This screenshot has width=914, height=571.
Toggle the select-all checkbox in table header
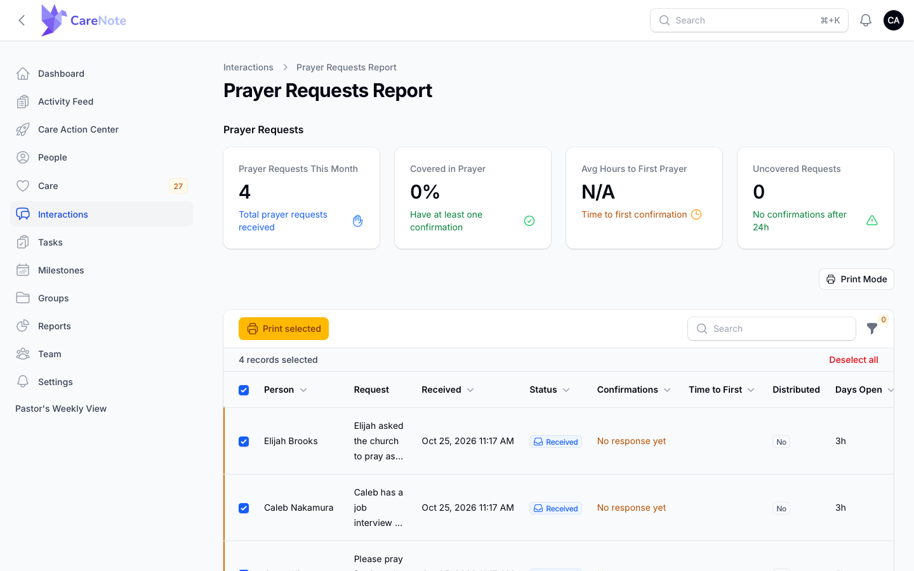point(244,390)
